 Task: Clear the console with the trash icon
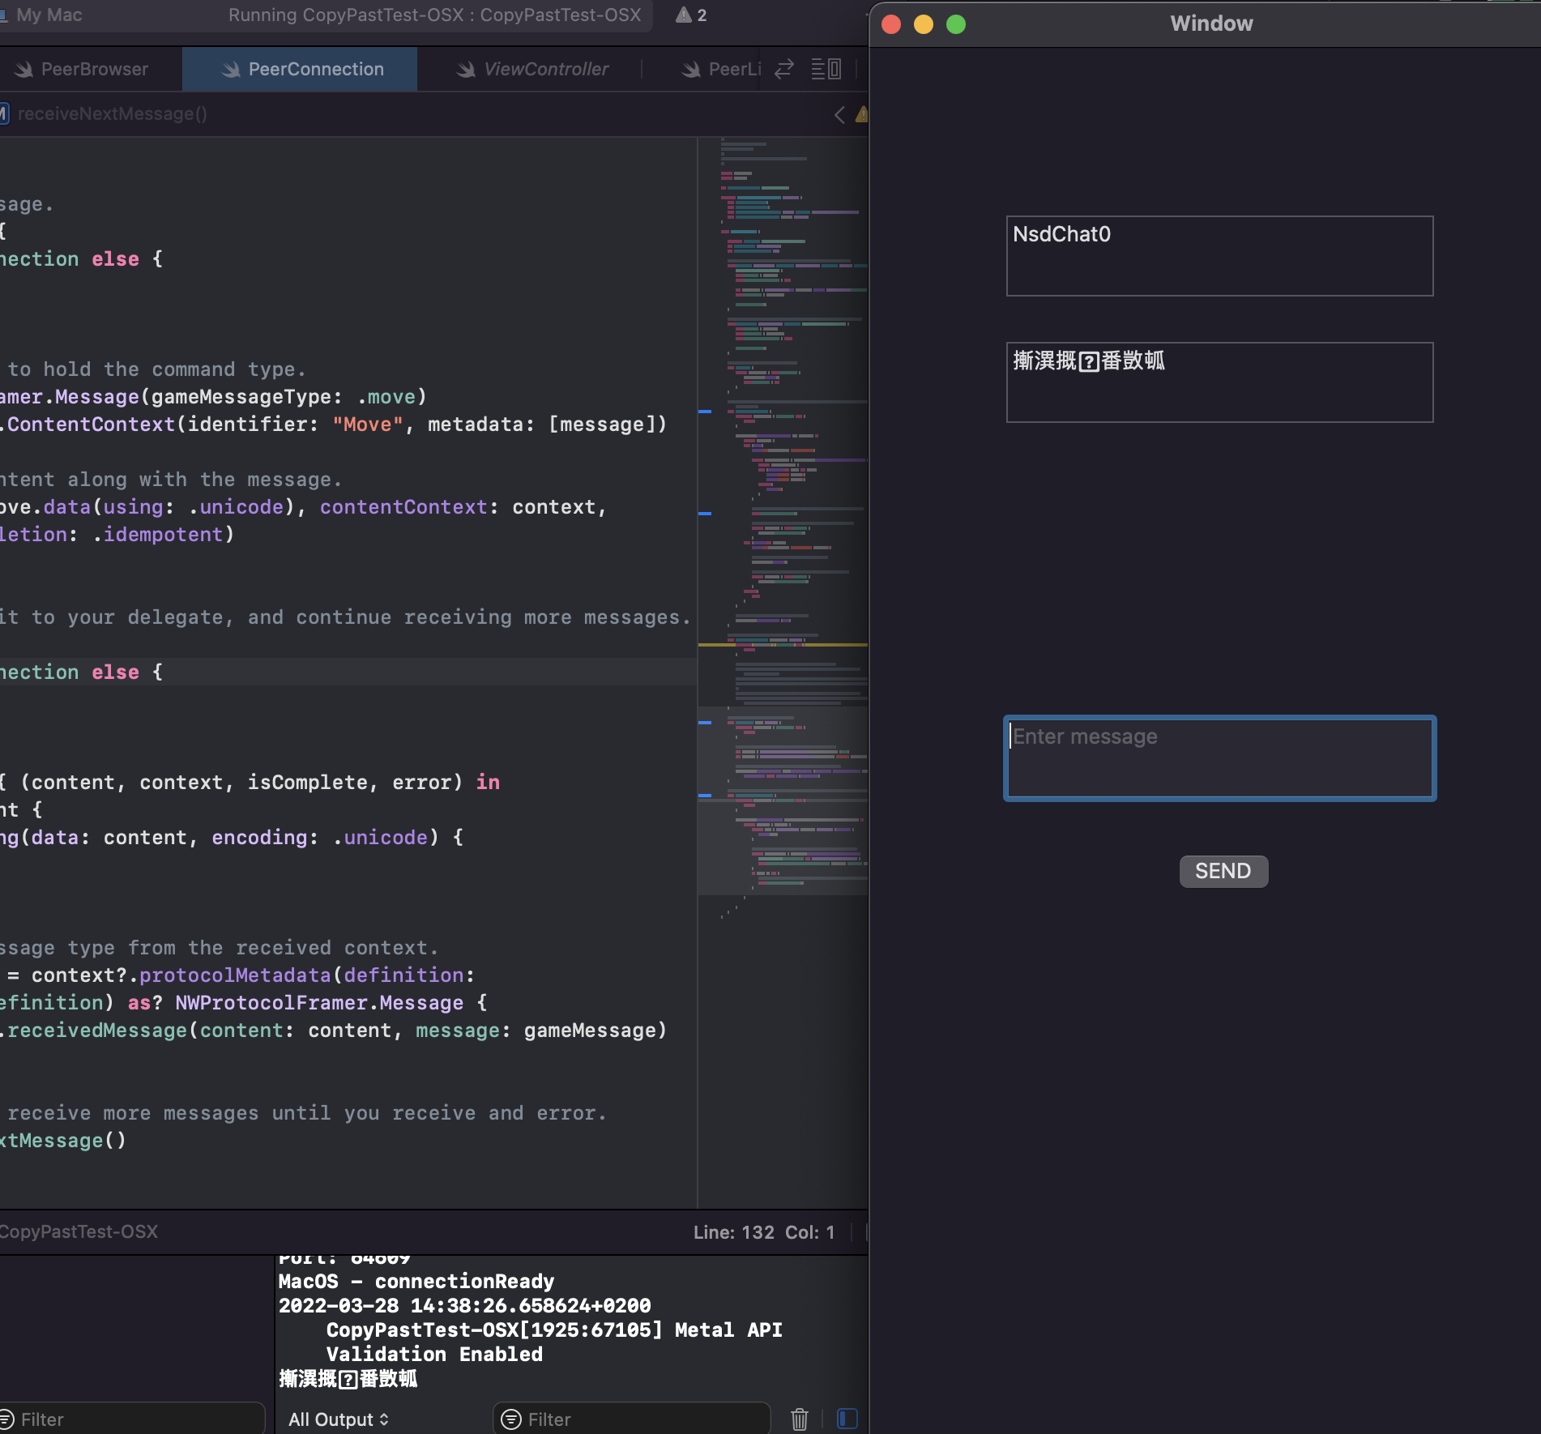click(800, 1419)
